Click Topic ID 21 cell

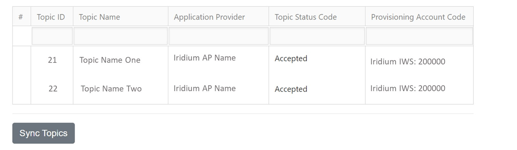coord(52,60)
